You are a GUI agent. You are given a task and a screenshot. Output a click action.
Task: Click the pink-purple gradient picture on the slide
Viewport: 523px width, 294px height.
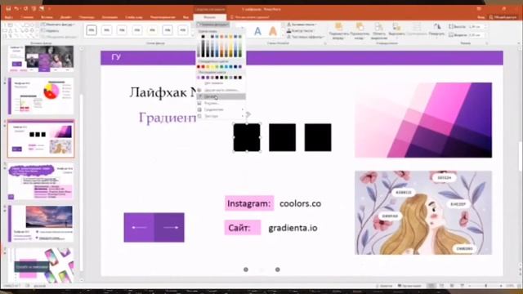423,120
